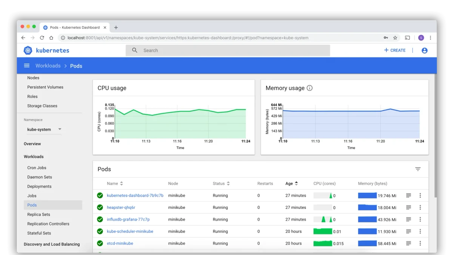Open the kube-system namespace dropdown
This screenshot has width=453, height=255.
pyautogui.click(x=44, y=129)
